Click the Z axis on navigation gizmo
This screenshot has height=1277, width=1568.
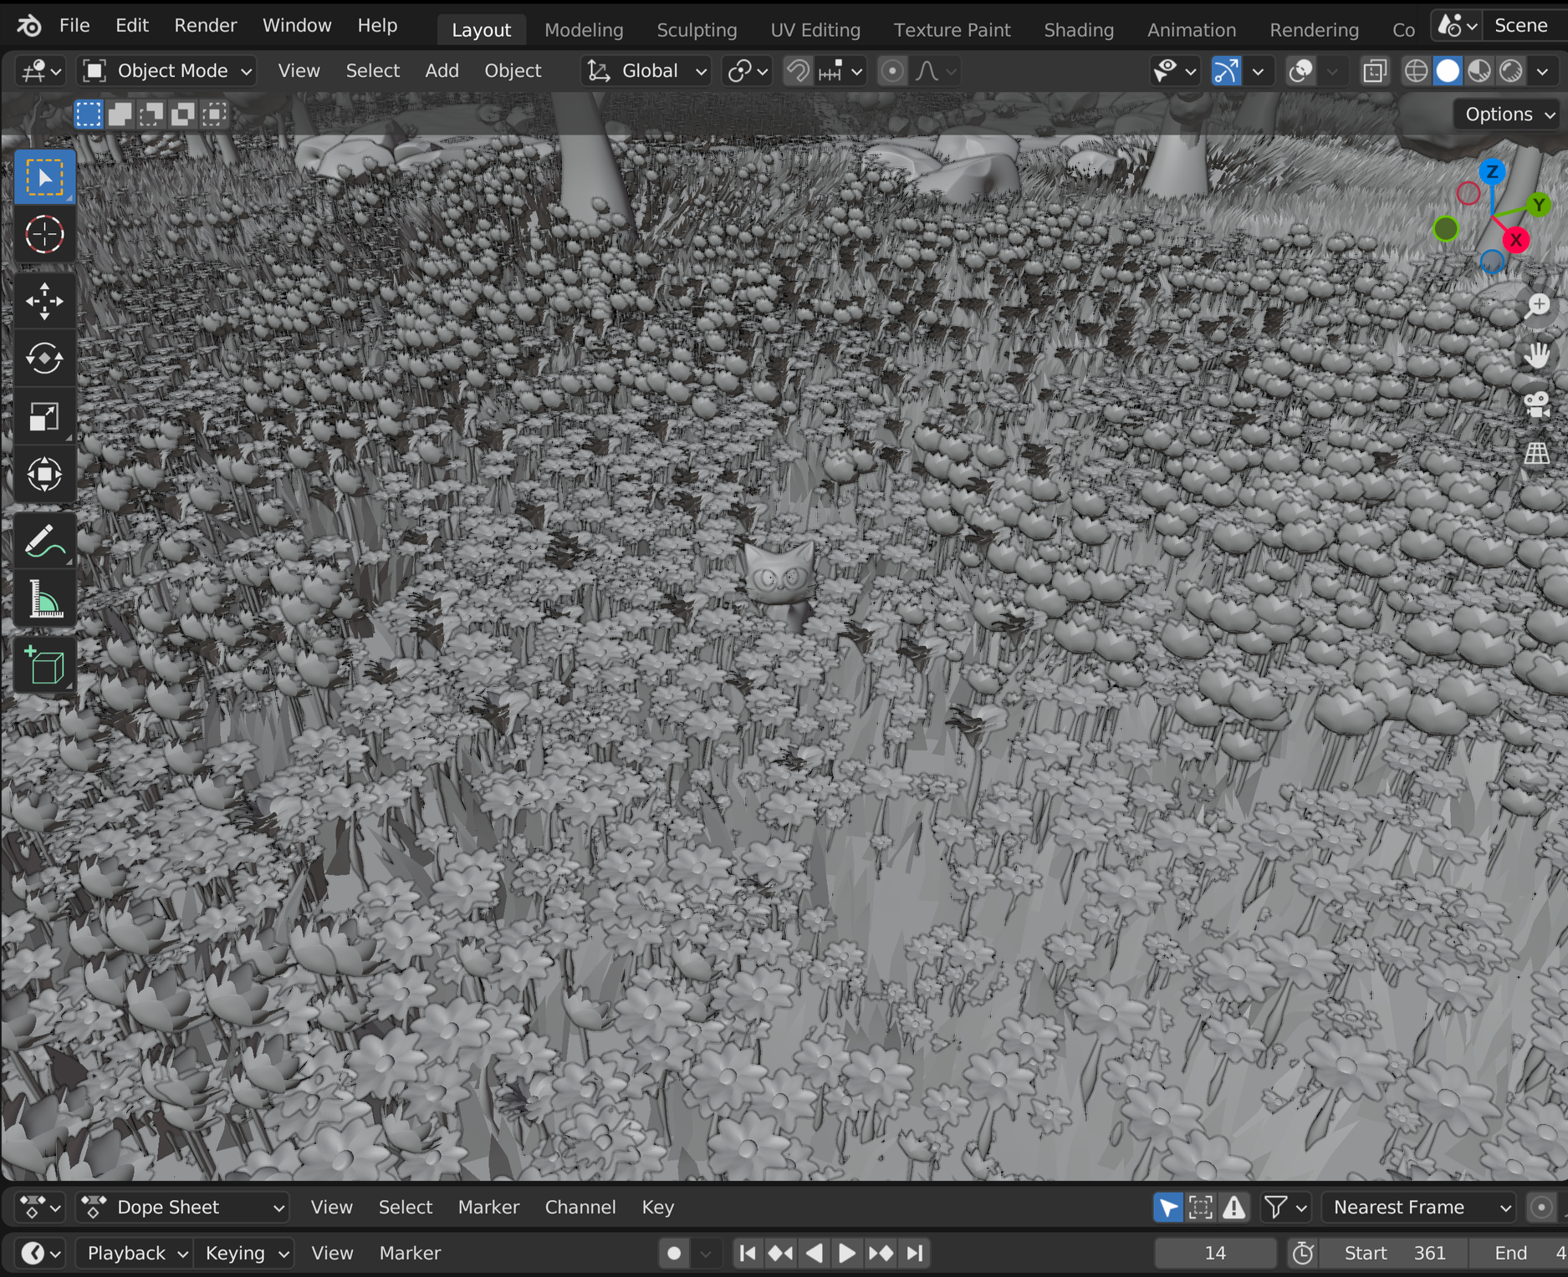tap(1492, 172)
